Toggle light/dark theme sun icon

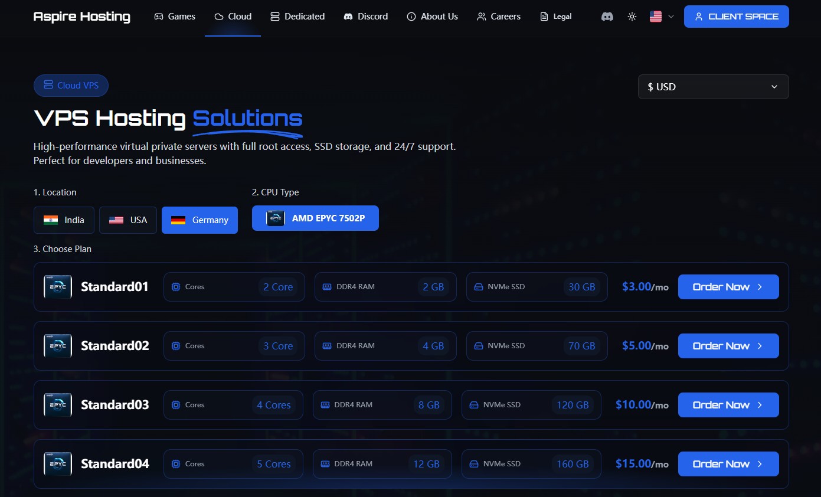632,17
